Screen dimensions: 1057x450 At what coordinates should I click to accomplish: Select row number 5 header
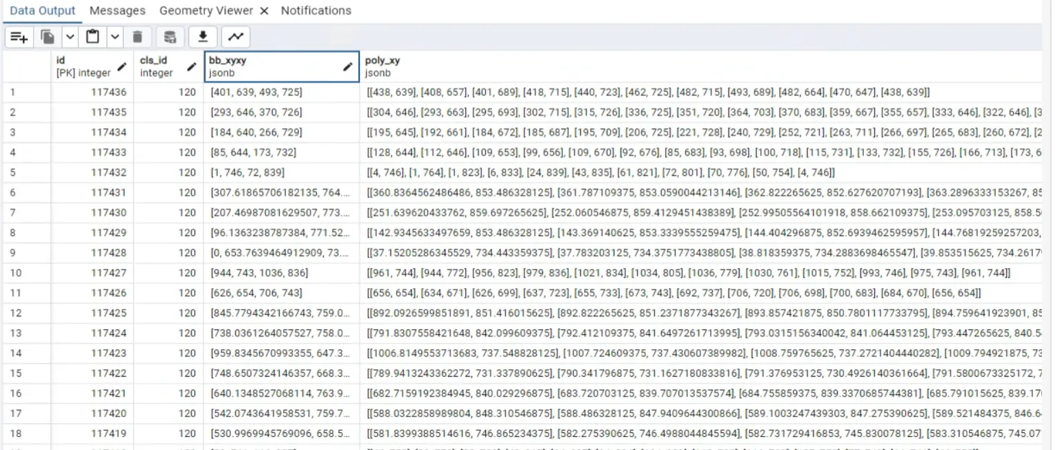[x=27, y=172]
